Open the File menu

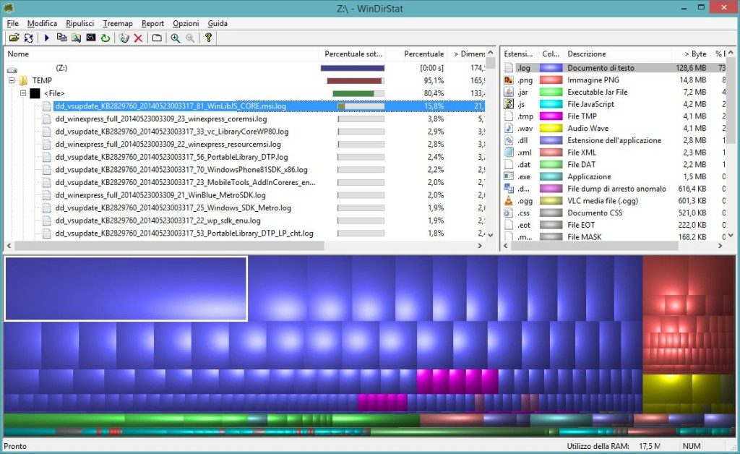[x=12, y=24]
